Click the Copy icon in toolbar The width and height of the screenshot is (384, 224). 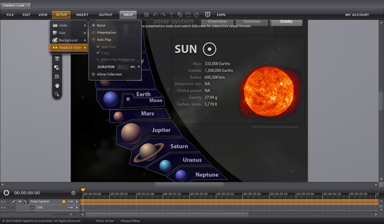click(180, 15)
